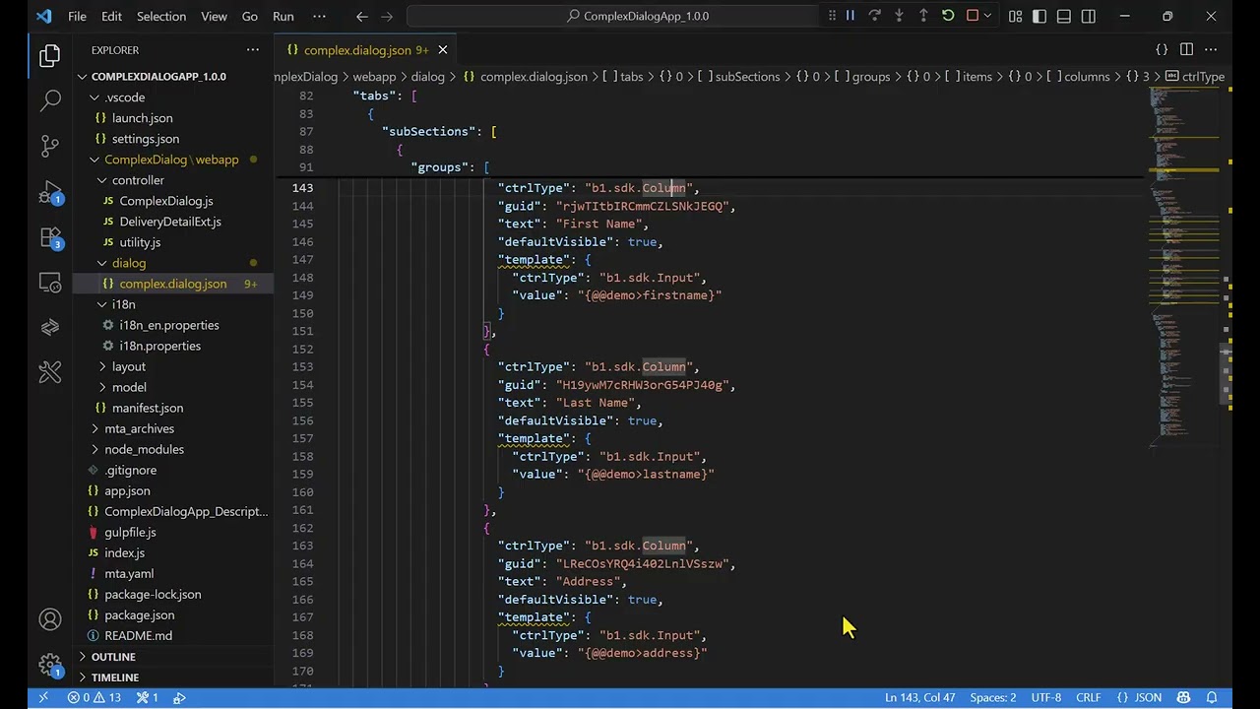Click Ln 143, Col 47 in status bar
This screenshot has height=709, width=1260.
[919, 697]
